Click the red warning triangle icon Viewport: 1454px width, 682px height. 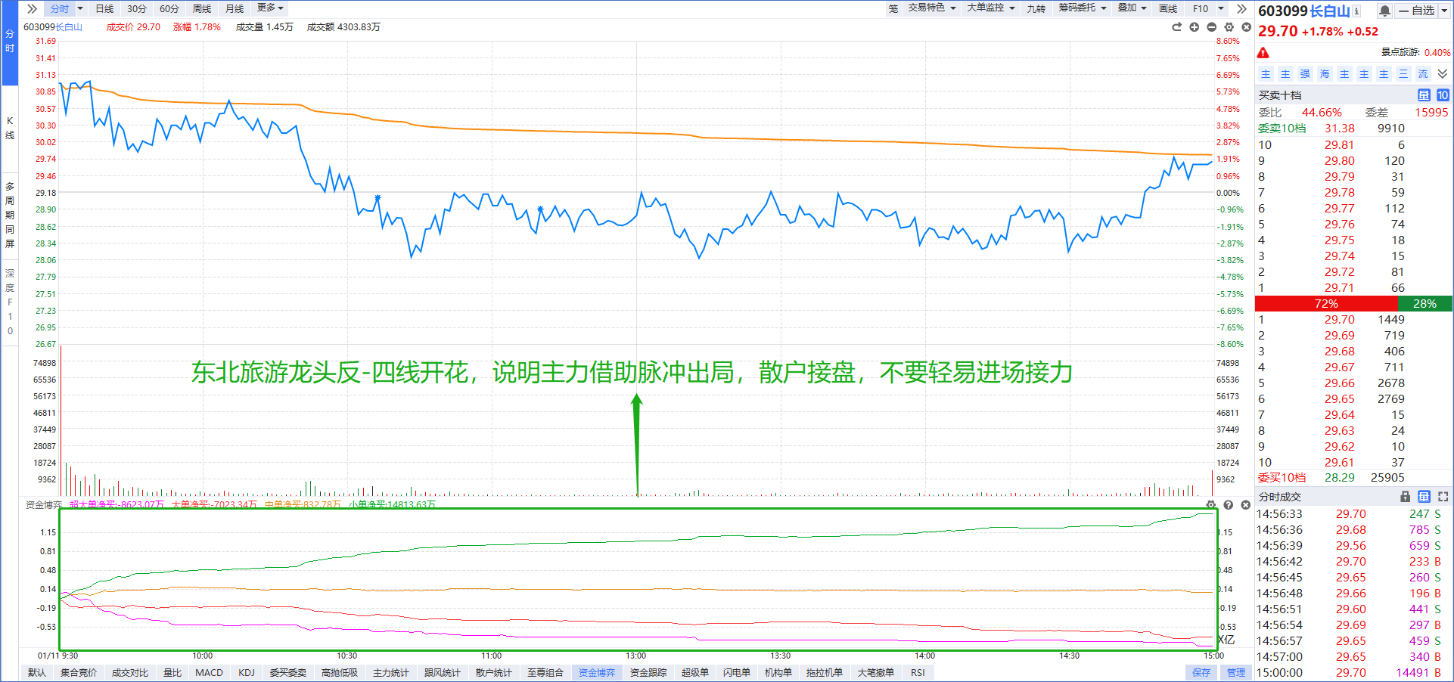(1263, 53)
